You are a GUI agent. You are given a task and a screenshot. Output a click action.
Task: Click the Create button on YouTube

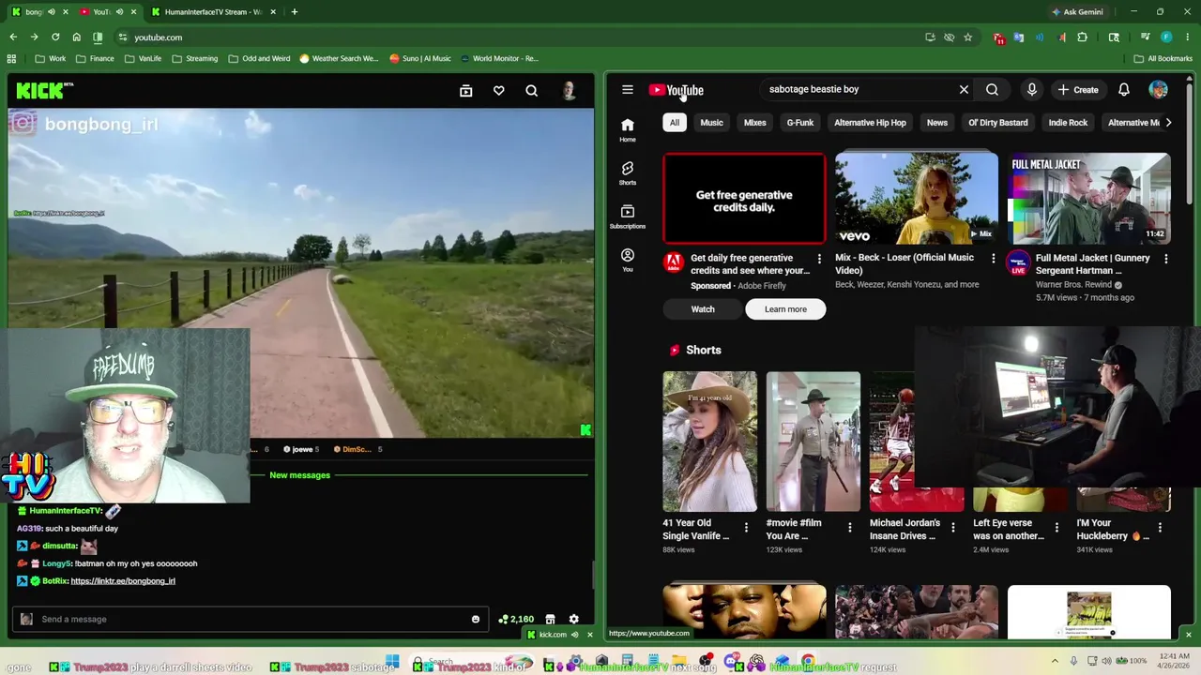[1078, 90]
